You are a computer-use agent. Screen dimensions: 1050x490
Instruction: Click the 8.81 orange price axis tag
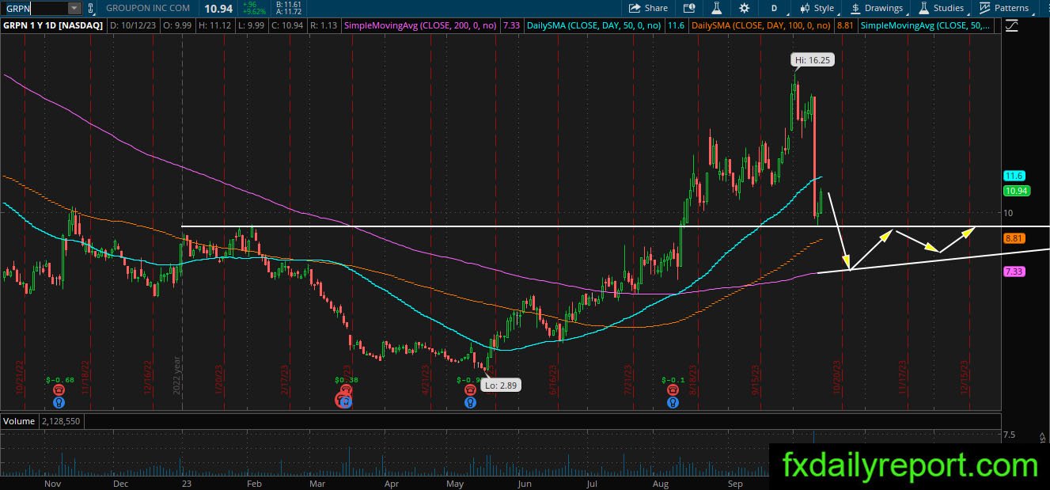(1014, 237)
